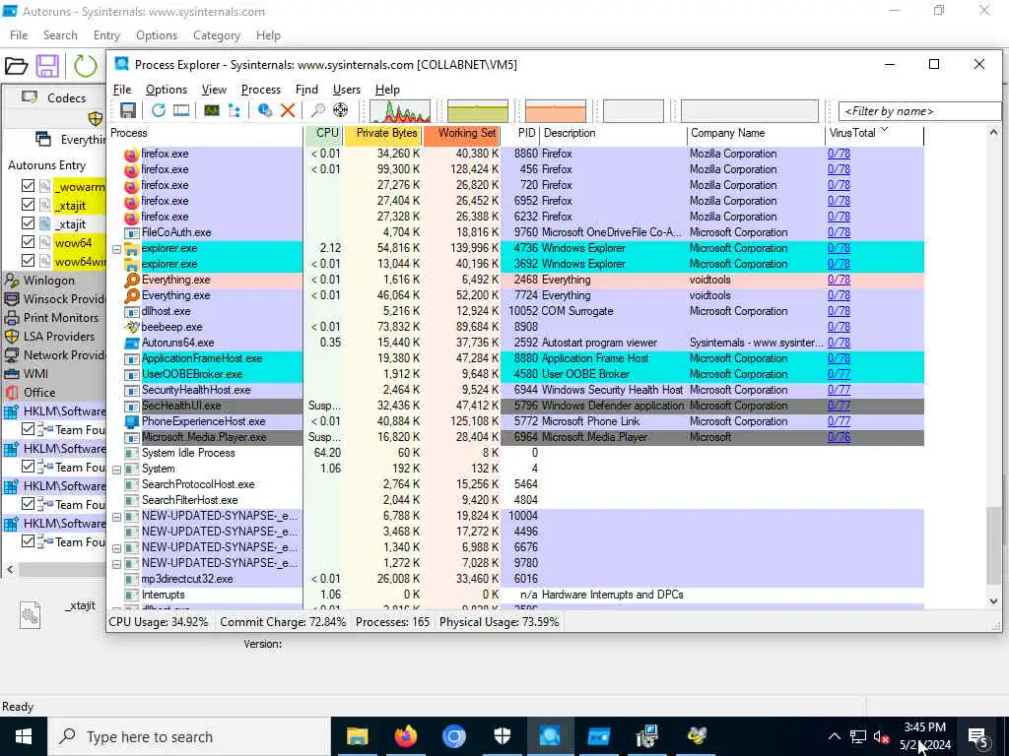Screen dimensions: 1009x756
Task: Click the VirusTotal column sort chevron
Action: pos(884,130)
